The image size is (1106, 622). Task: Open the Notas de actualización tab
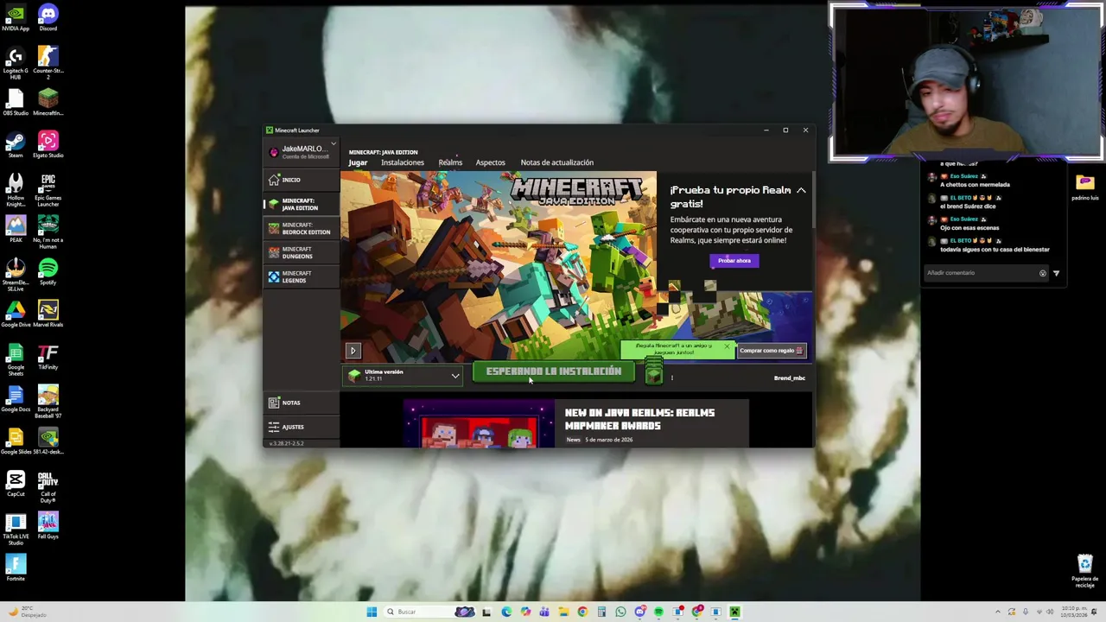pos(556,162)
